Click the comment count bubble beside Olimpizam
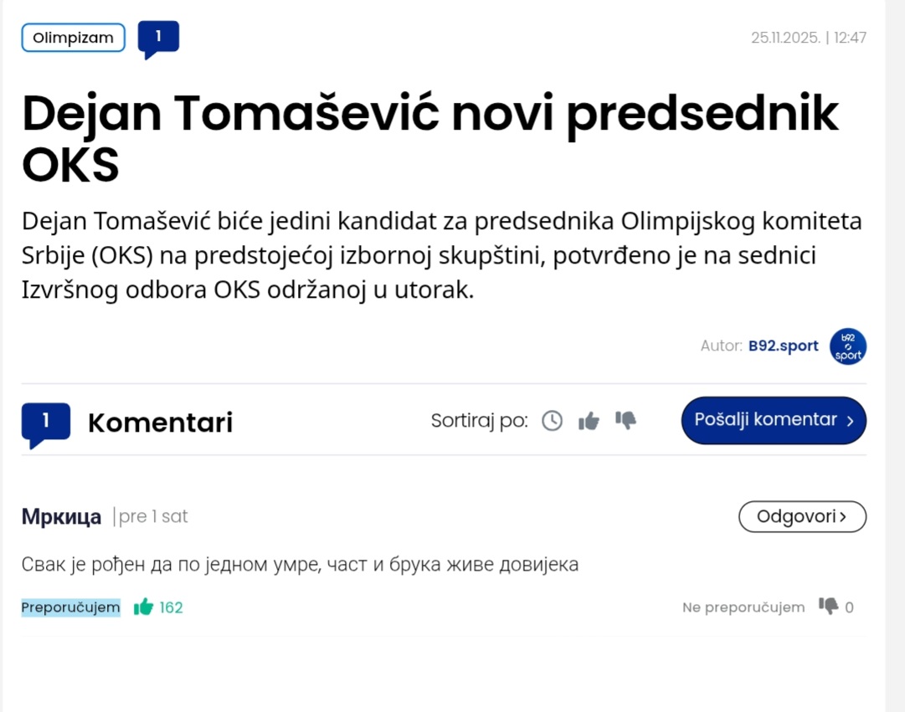905x712 pixels. click(x=158, y=38)
